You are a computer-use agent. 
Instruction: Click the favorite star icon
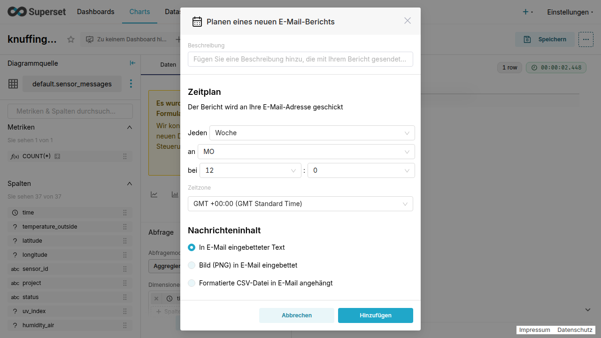[71, 39]
